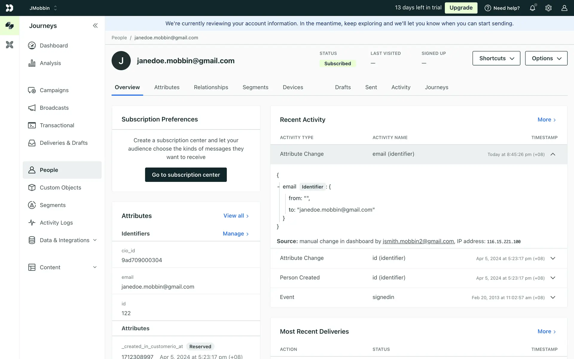Collapse the Journeys sidebar with double-chevron icon
This screenshot has width=574, height=359.
tap(95, 26)
